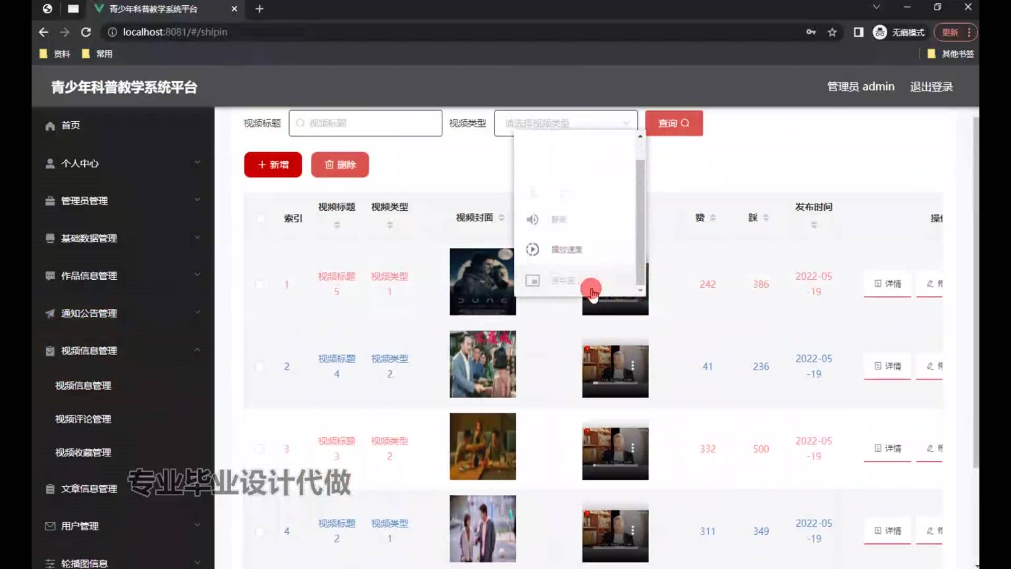Click the bookmark star icon in address bar
The width and height of the screenshot is (1011, 569).
832,32
